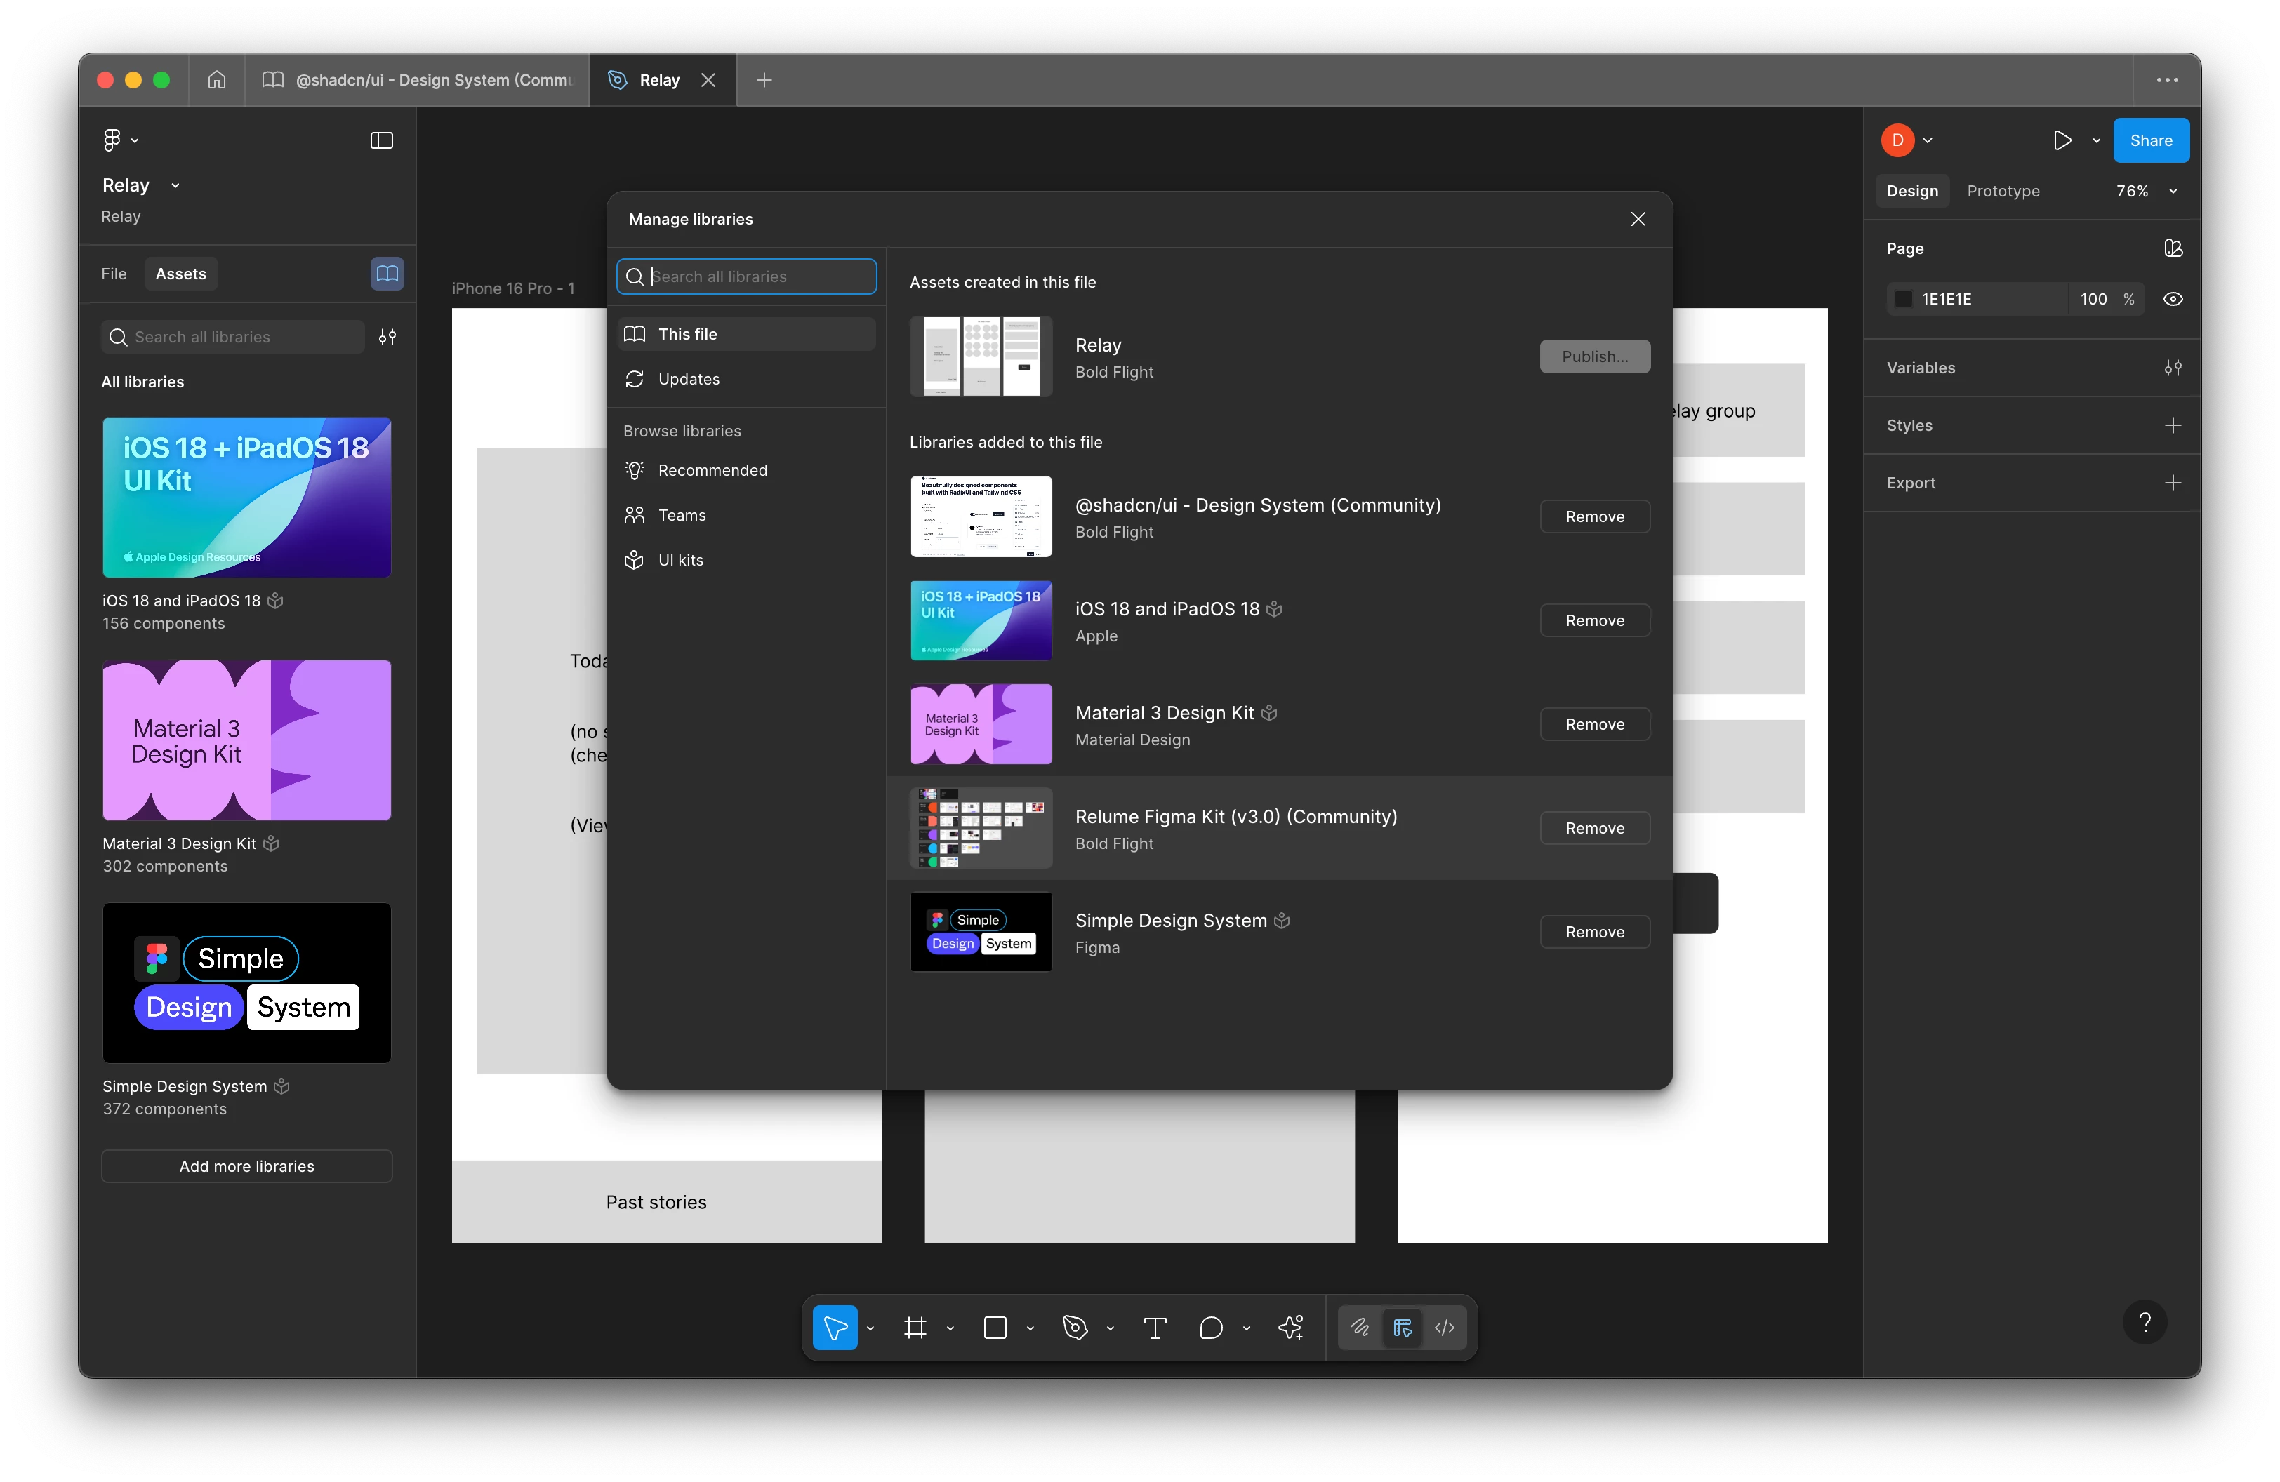Select the Design tab
Image resolution: width=2280 pixels, height=1482 pixels.
click(1911, 192)
